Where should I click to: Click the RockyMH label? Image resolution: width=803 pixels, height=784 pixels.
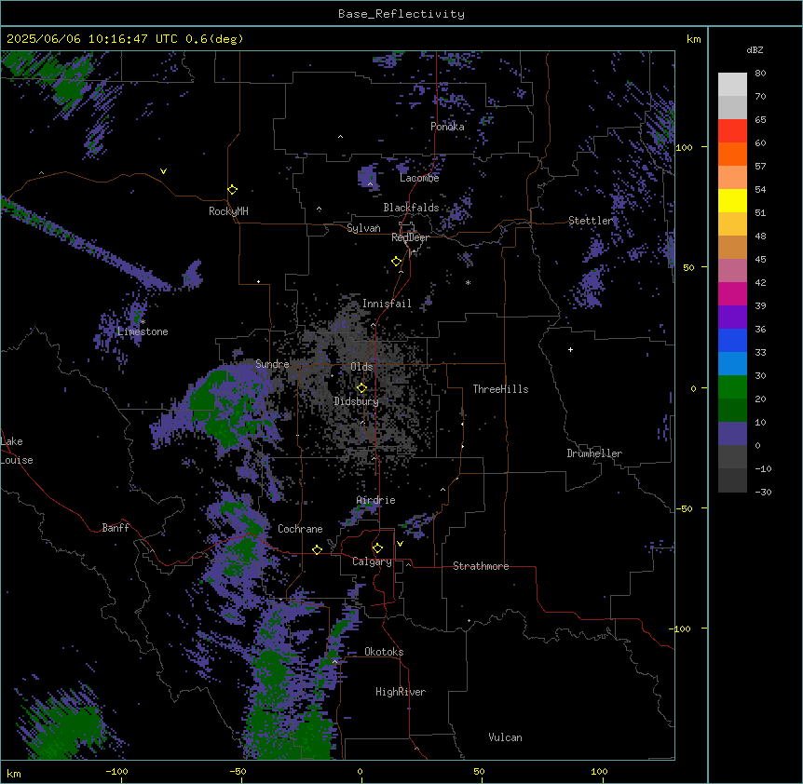pyautogui.click(x=228, y=211)
